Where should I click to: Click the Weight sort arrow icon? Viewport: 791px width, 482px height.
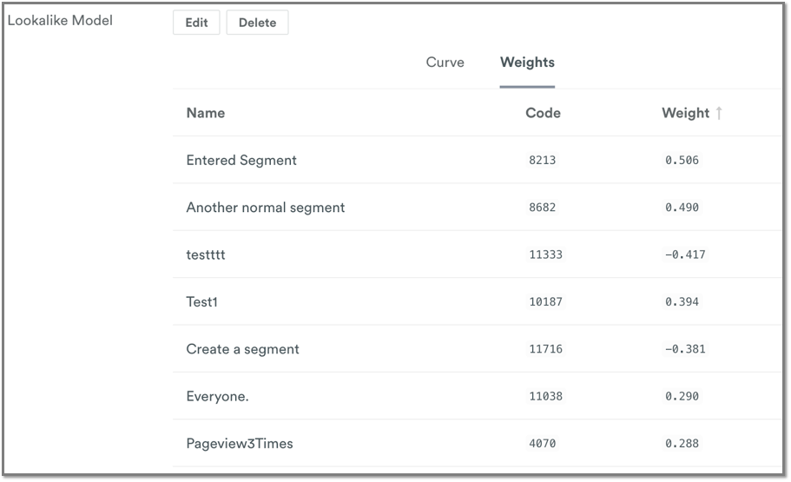point(719,113)
